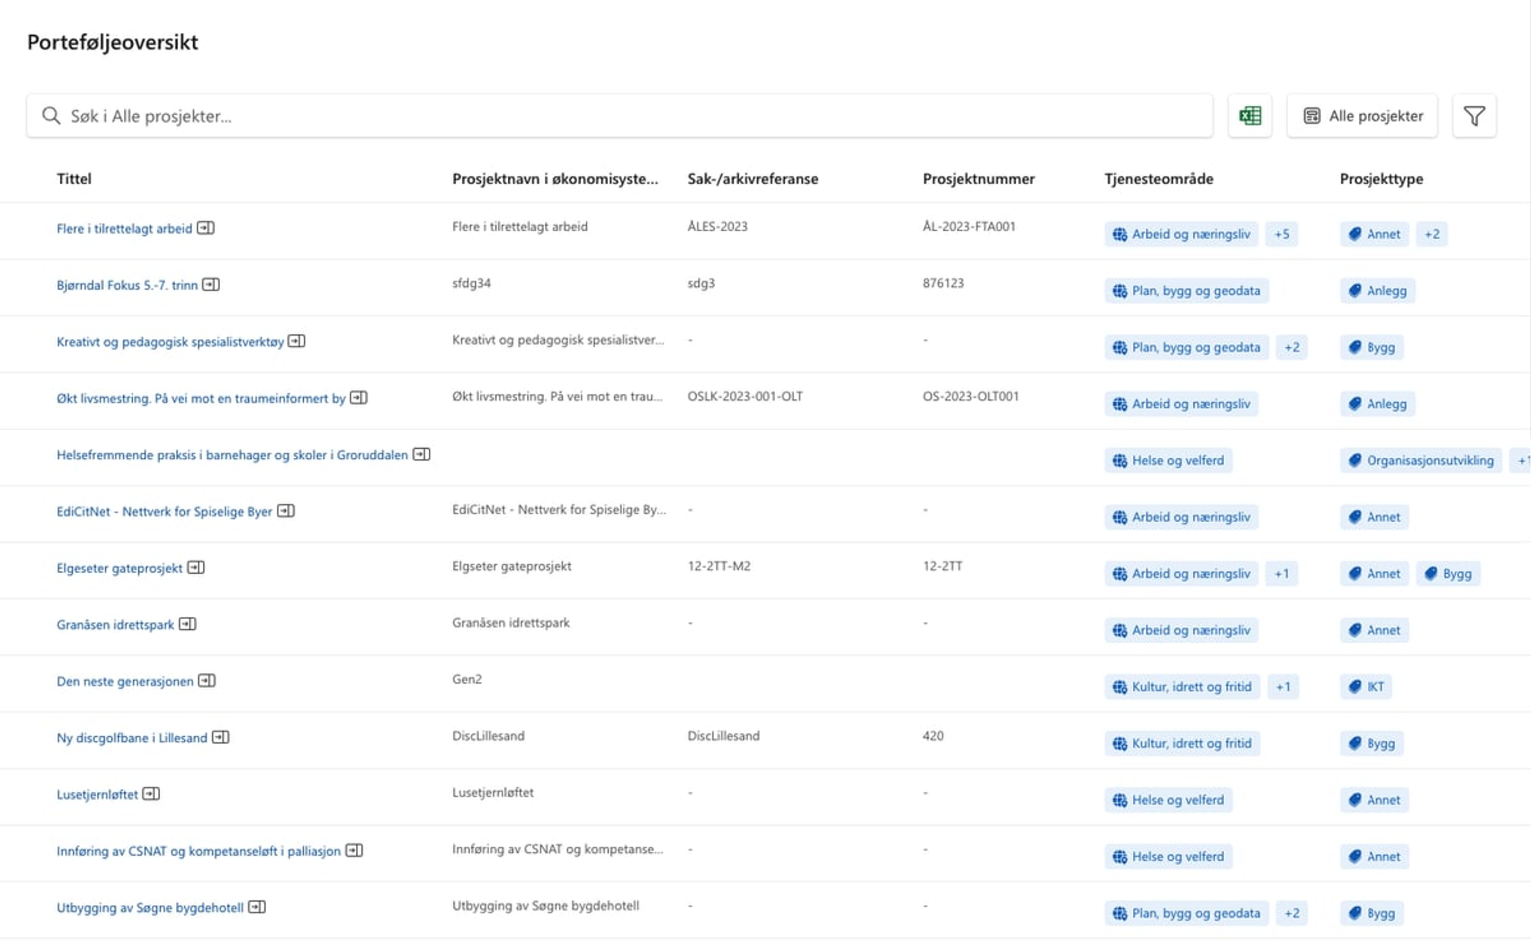Click Prosjektnummer column header
Screen dimensions: 1531x946
tap(978, 179)
